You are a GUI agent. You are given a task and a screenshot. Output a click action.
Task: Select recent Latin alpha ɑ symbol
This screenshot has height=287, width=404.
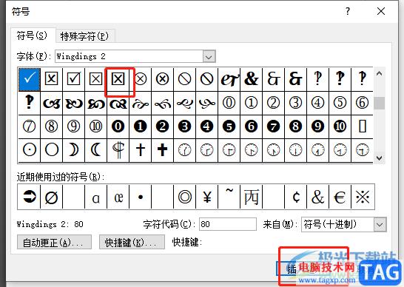[x=96, y=197]
